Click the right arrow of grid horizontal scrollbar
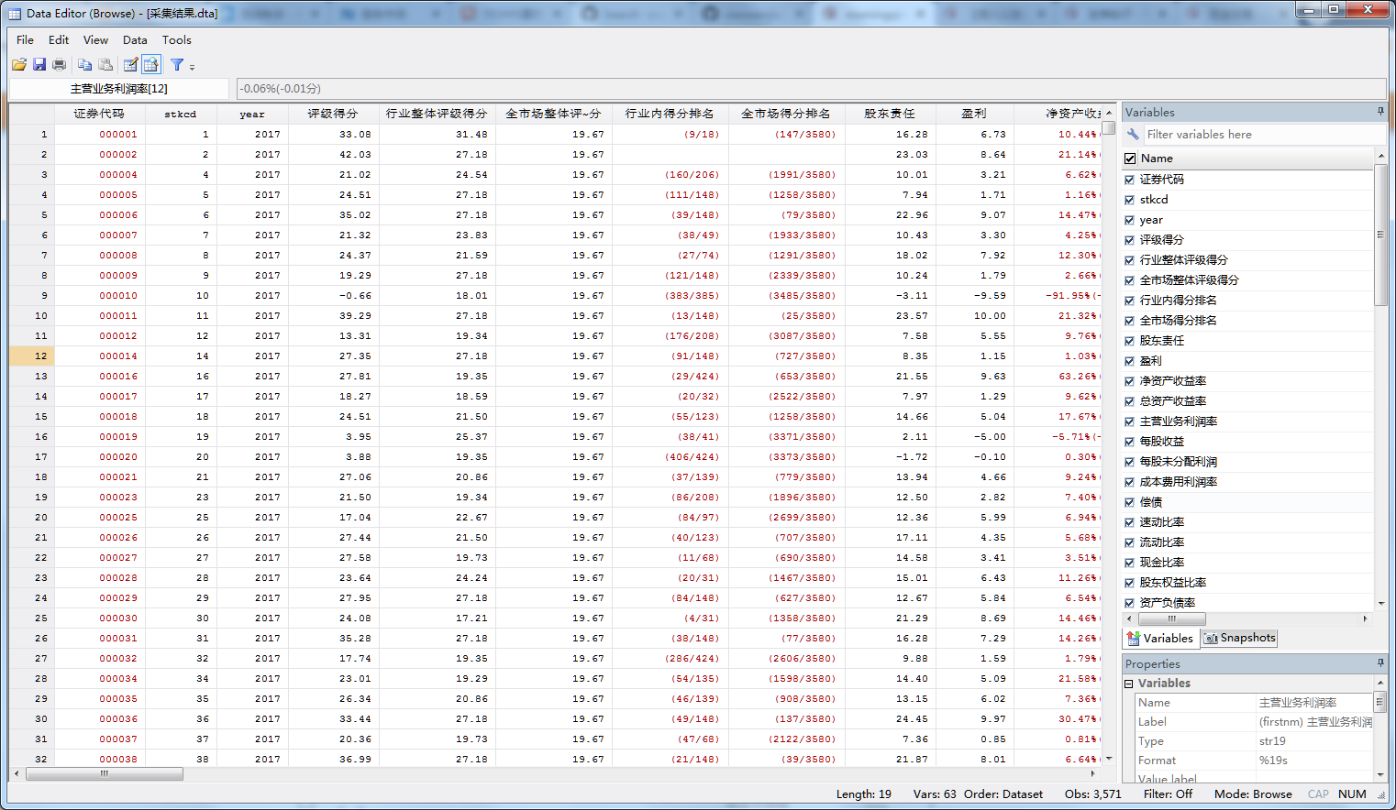 pyautogui.click(x=1093, y=774)
